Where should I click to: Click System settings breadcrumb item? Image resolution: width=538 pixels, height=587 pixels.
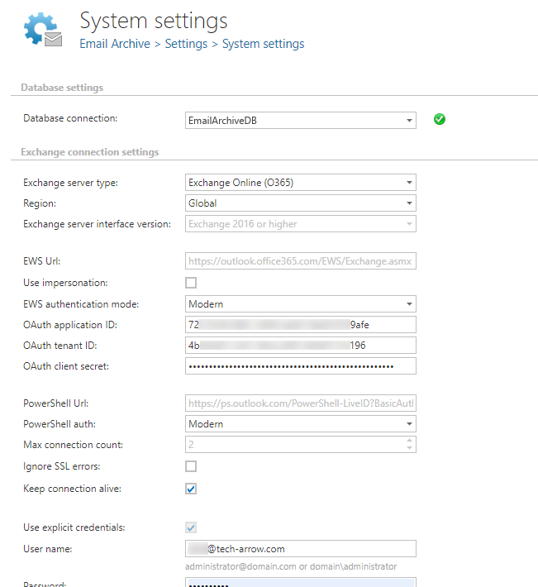(x=263, y=44)
